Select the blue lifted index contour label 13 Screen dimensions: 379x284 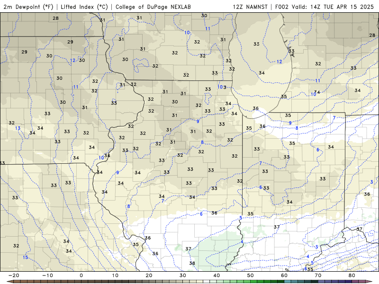pyautogui.click(x=18, y=128)
